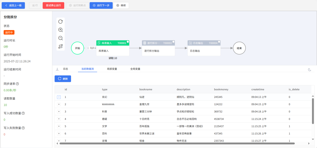Expand row with id 4

[x=59, y=119]
